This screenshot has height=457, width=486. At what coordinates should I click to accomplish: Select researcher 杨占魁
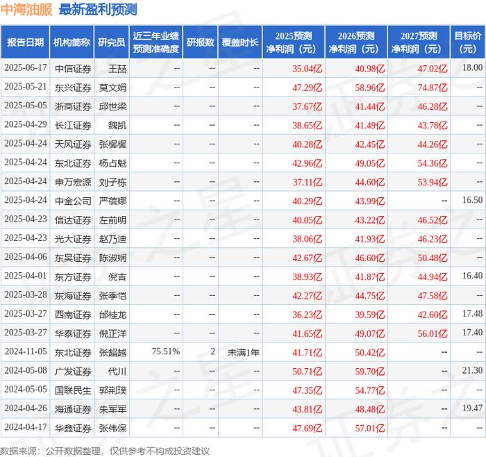pyautogui.click(x=112, y=163)
